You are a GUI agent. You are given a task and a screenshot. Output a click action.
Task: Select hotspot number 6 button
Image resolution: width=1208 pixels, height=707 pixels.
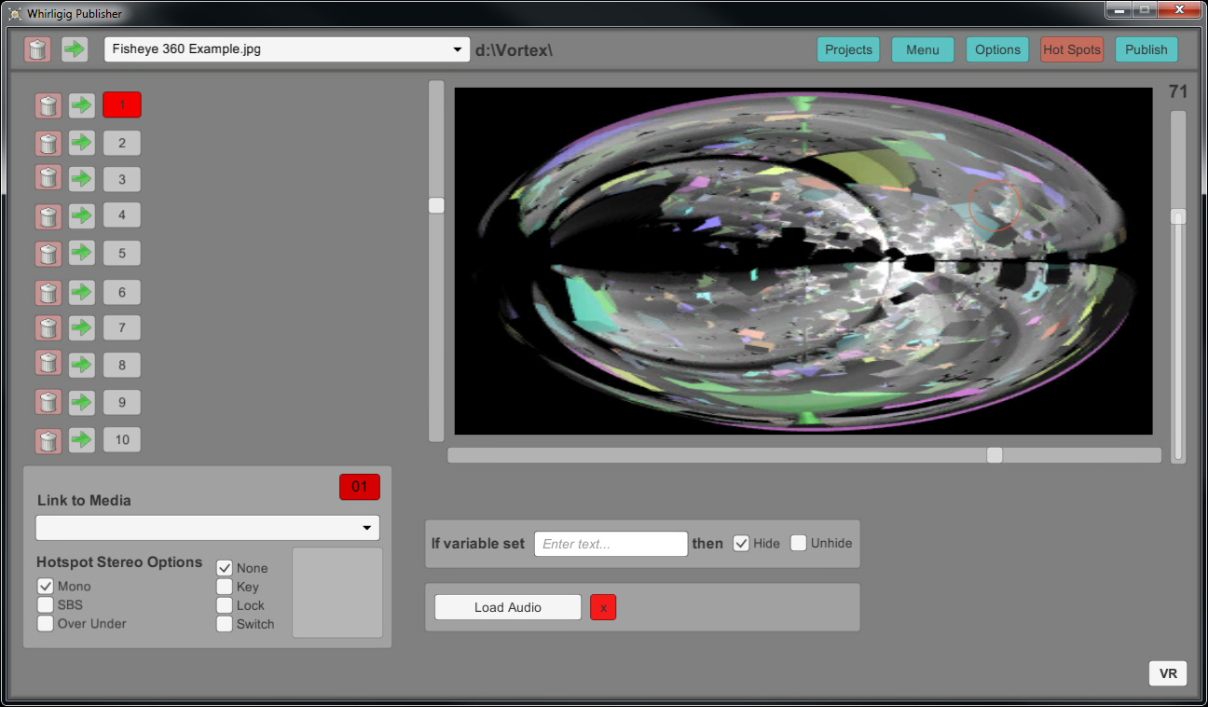122,292
